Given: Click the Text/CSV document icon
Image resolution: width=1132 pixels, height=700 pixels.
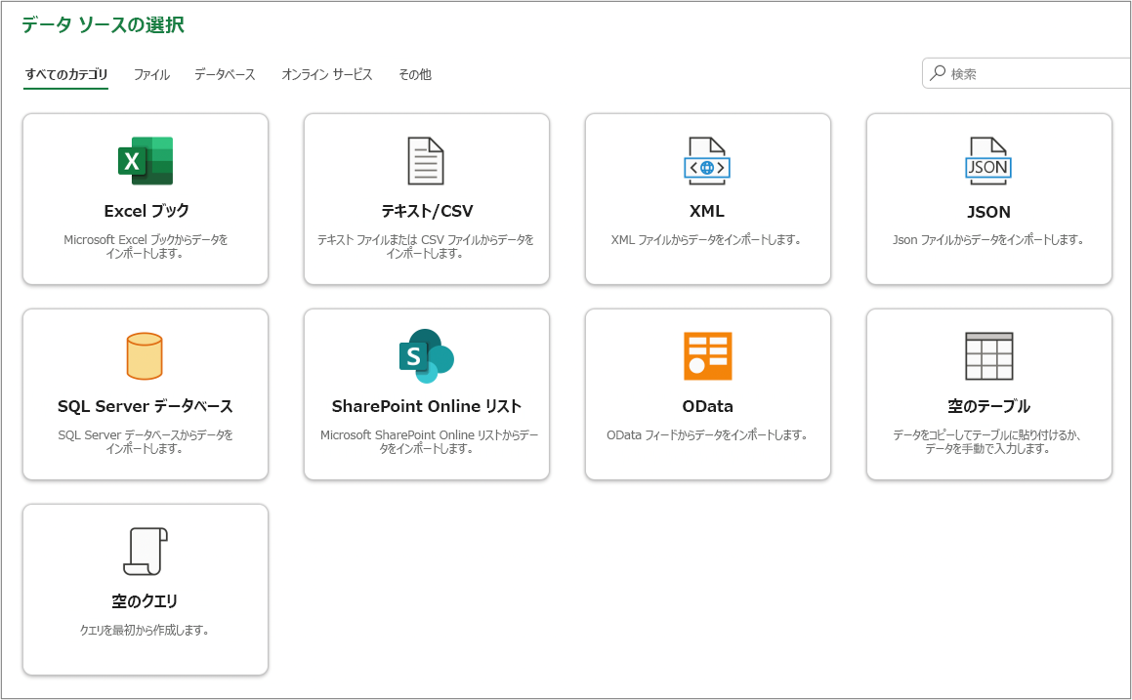Looking at the screenshot, I should click(426, 160).
